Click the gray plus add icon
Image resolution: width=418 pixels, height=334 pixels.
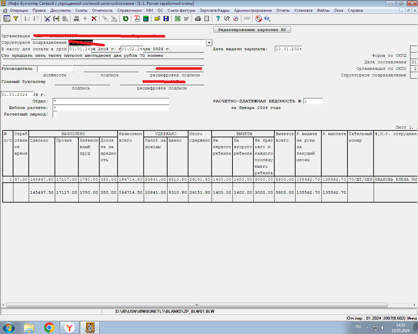pos(85,19)
